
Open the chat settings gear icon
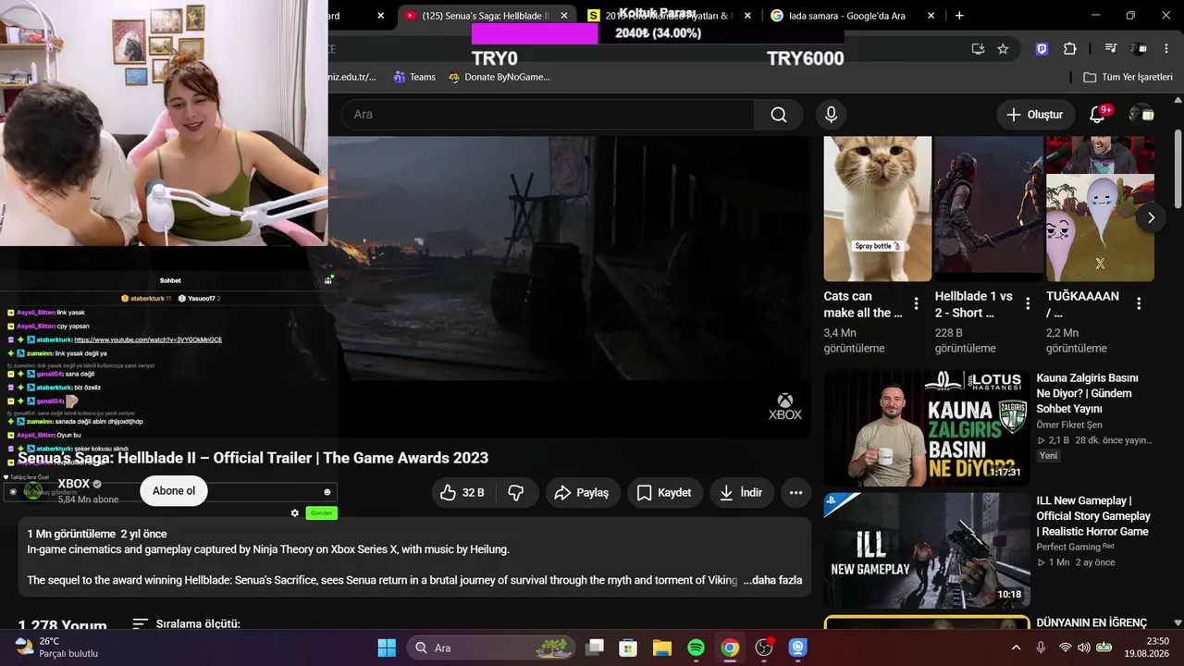point(295,513)
